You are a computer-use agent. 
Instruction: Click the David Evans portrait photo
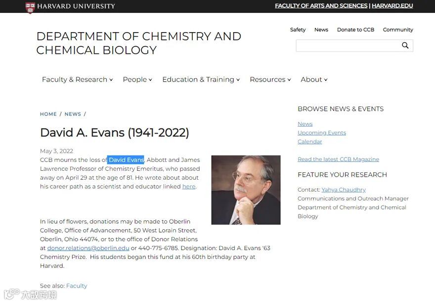pos(246,190)
